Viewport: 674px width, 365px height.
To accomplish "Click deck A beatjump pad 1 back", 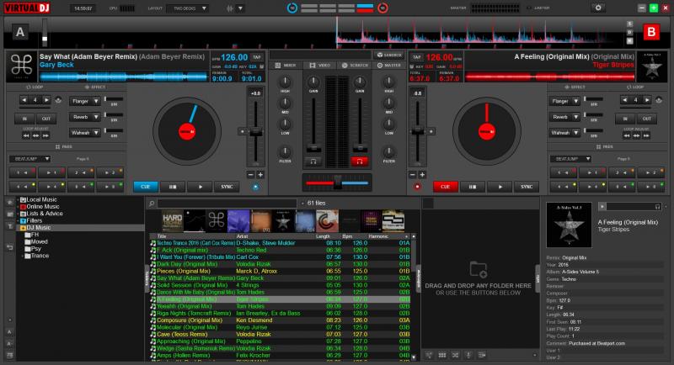I will 24,173.
